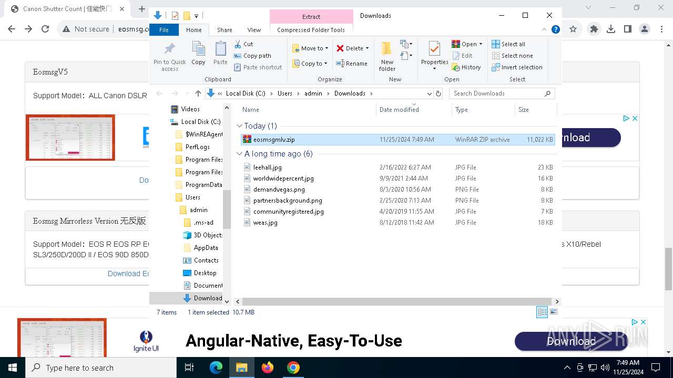Image resolution: width=673 pixels, height=378 pixels.
Task: Go up one folder level
Action: click(x=198, y=93)
